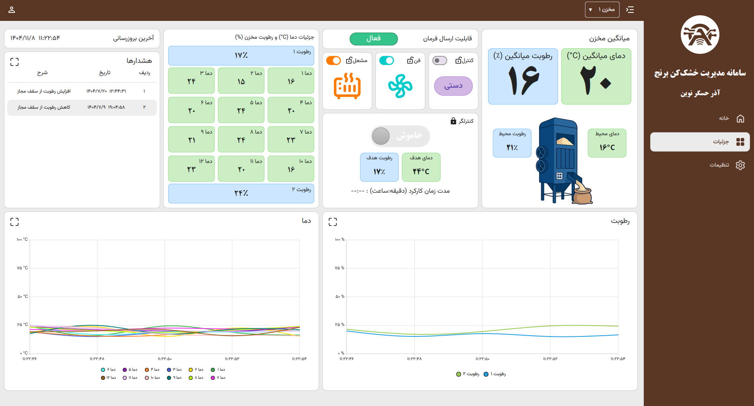The image size is (754, 406).
Task: Click the رطوبت هدف target humidity box
Action: point(379,167)
